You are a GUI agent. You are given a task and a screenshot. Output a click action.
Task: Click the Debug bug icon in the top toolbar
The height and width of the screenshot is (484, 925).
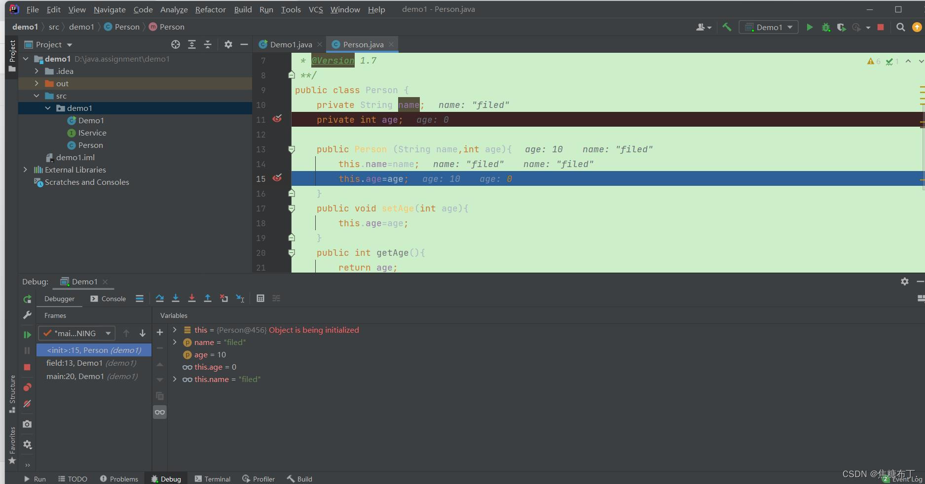tap(826, 27)
